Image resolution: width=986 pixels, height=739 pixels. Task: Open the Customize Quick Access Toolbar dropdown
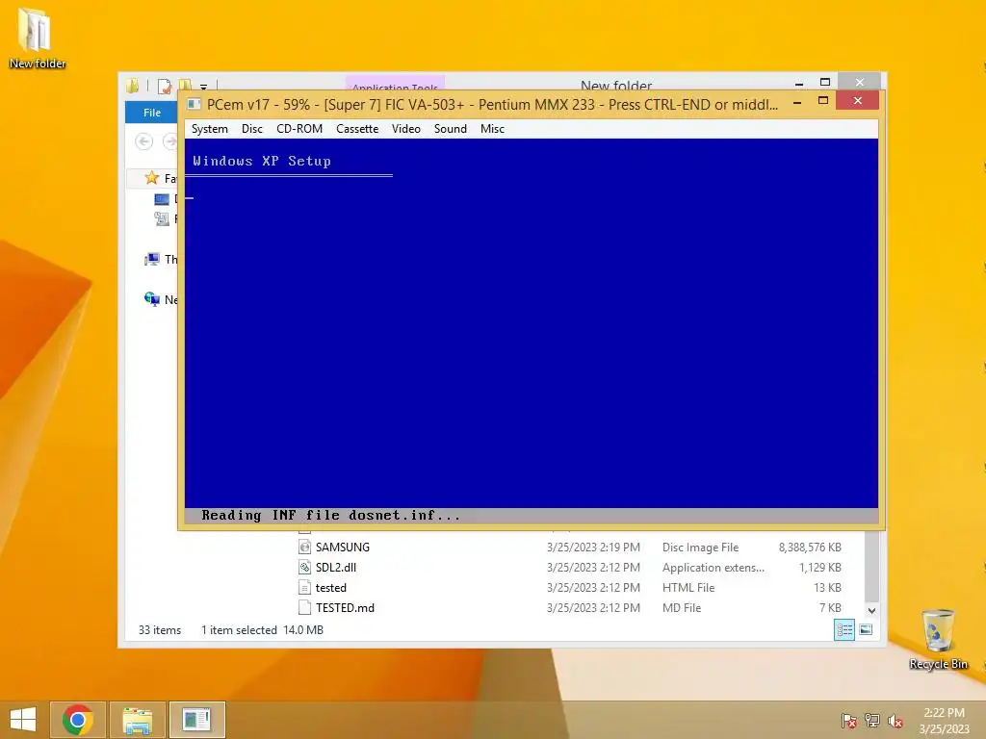coord(204,87)
